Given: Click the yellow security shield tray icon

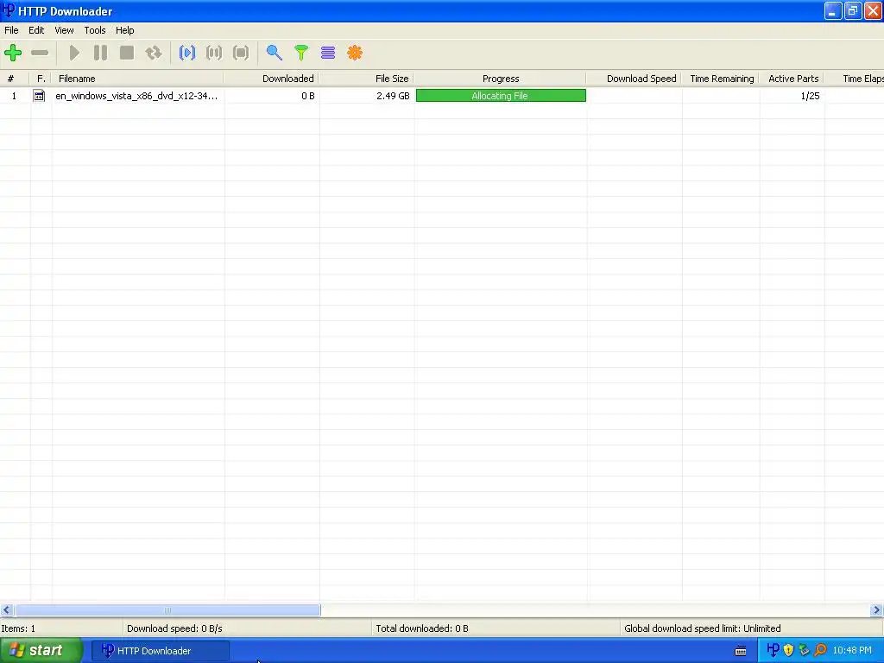Looking at the screenshot, I should pos(789,650).
